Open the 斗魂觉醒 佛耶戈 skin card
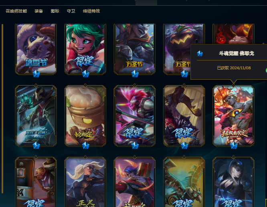Screen dimensions: 267x207 tap(233, 116)
